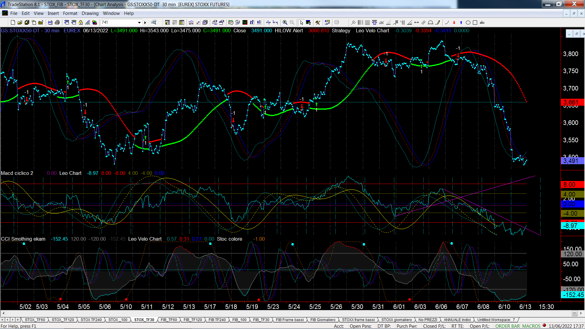Screen dimensions: 585x329
Task: Select the trendline drawing tool
Action: tap(353, 22)
